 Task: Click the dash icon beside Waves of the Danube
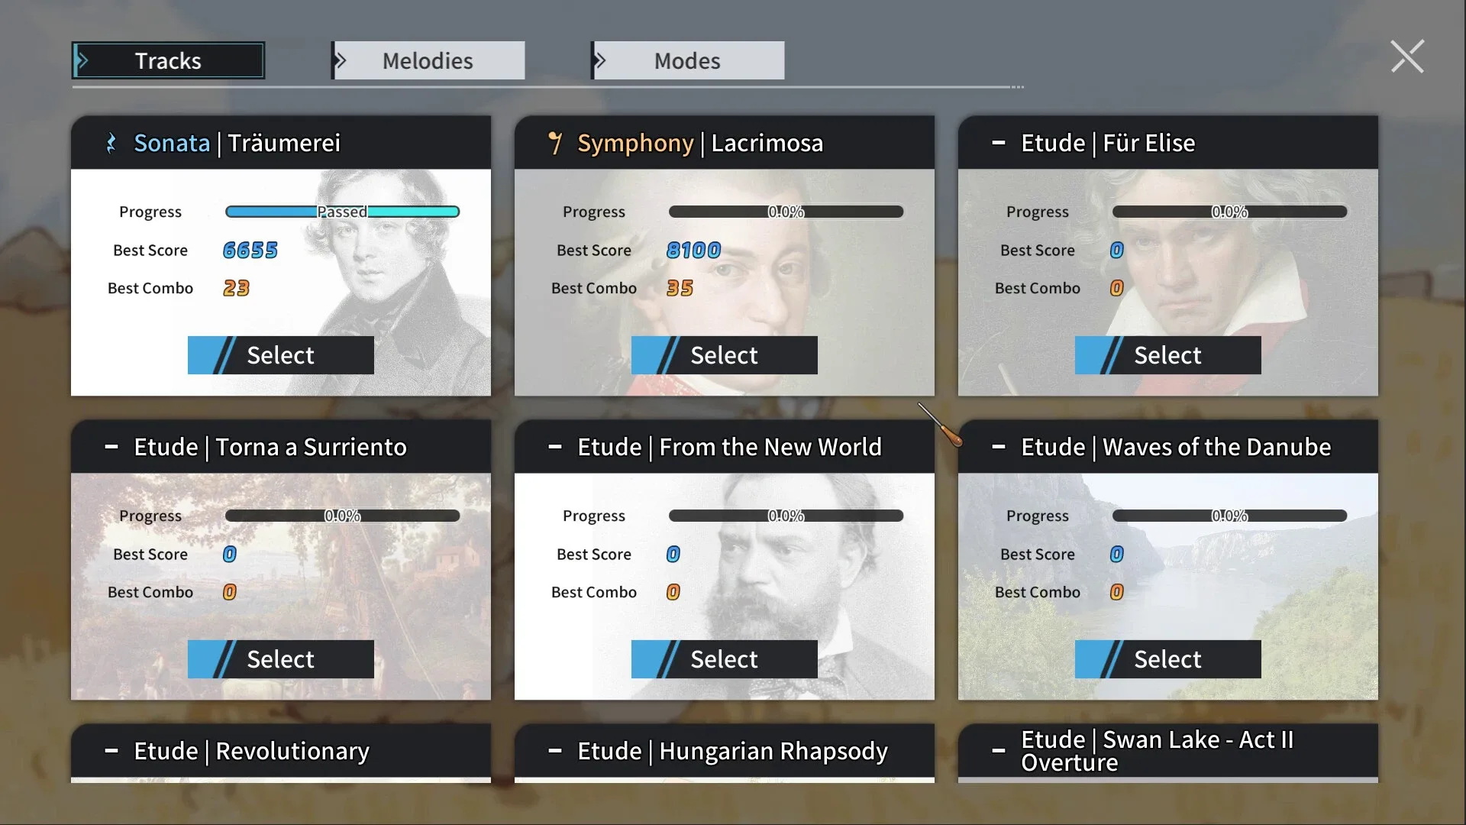click(x=998, y=447)
